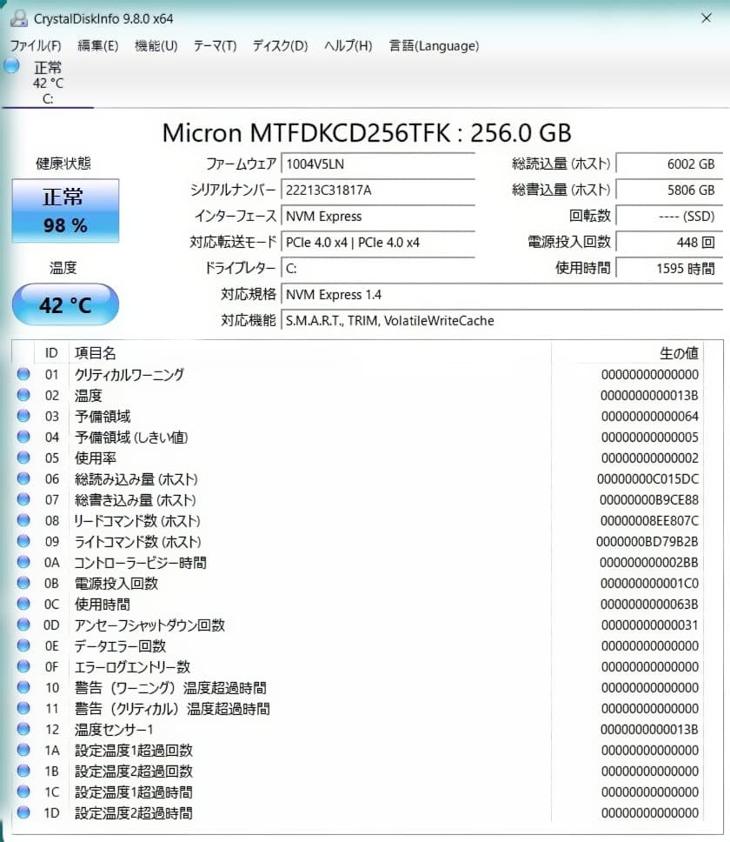Click the features field S.M.A.R.T., TRIM, VolatileWriteCache
730x842 pixels.
[x=502, y=321]
